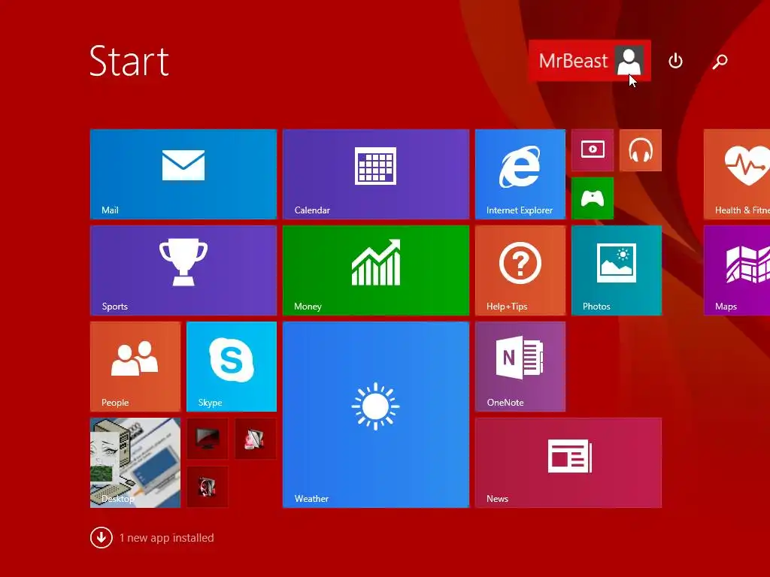Viewport: 770px width, 577px height.
Task: Open the Sports trophy tile
Action: 183,270
